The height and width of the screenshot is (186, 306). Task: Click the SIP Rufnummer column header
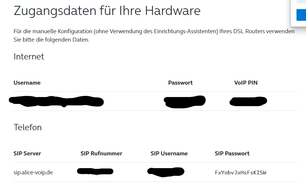pyautogui.click(x=101, y=154)
